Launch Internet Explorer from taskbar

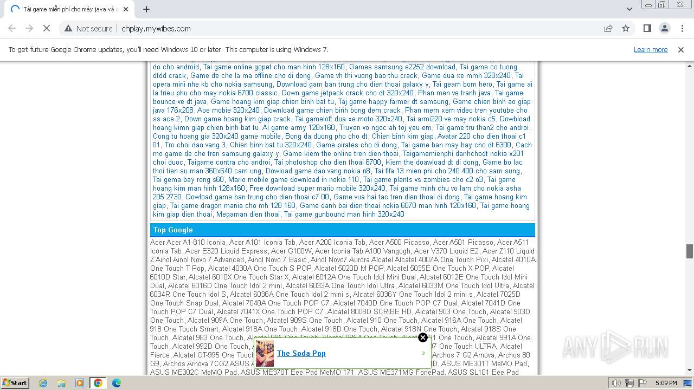pos(43,383)
